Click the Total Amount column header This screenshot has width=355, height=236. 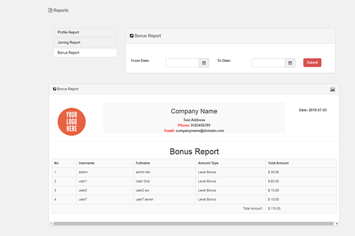[278, 163]
